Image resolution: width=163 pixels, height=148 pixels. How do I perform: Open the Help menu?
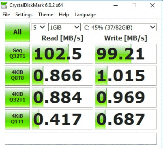[x=64, y=15]
